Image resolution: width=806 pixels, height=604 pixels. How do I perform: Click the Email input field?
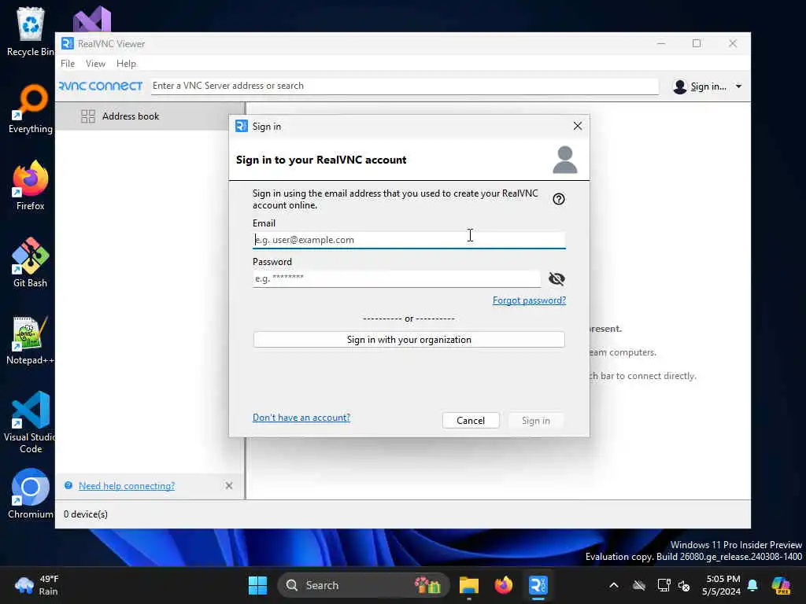click(x=409, y=240)
